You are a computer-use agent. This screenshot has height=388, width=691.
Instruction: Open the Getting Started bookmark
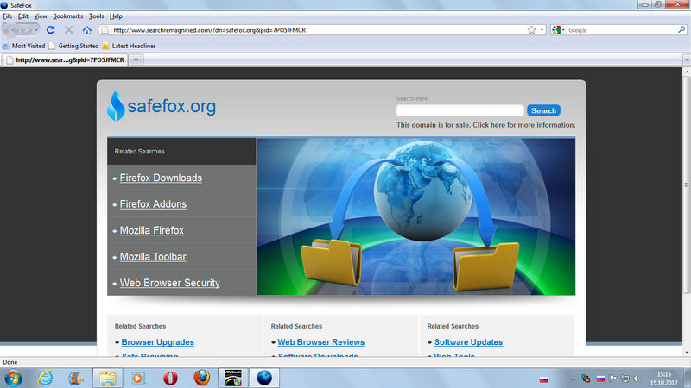pos(73,46)
